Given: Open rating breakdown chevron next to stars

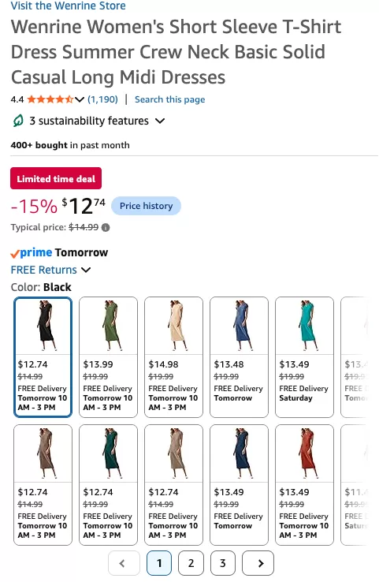Looking at the screenshot, I should pos(79,99).
